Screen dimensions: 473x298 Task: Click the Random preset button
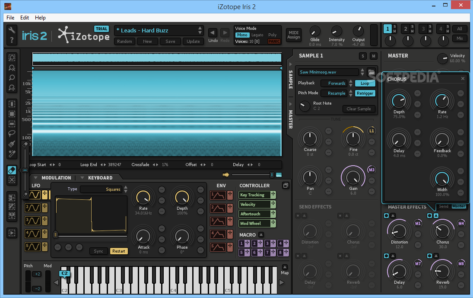(124, 42)
